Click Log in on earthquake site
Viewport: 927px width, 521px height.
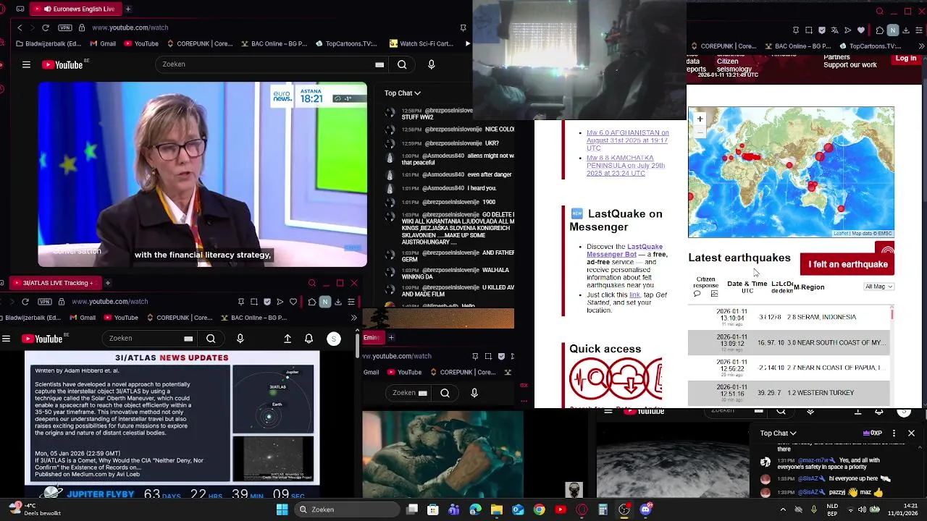[906, 59]
